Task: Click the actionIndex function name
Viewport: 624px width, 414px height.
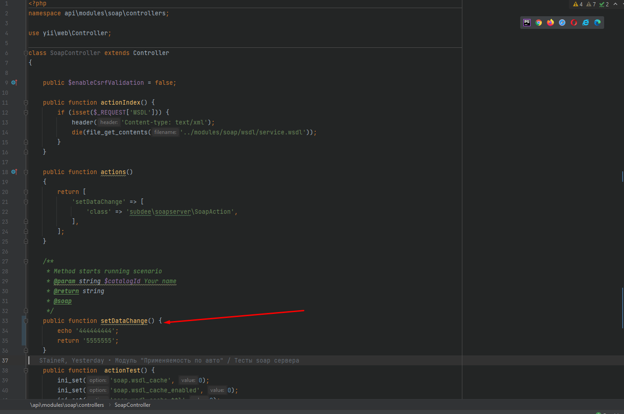Action: click(x=121, y=102)
